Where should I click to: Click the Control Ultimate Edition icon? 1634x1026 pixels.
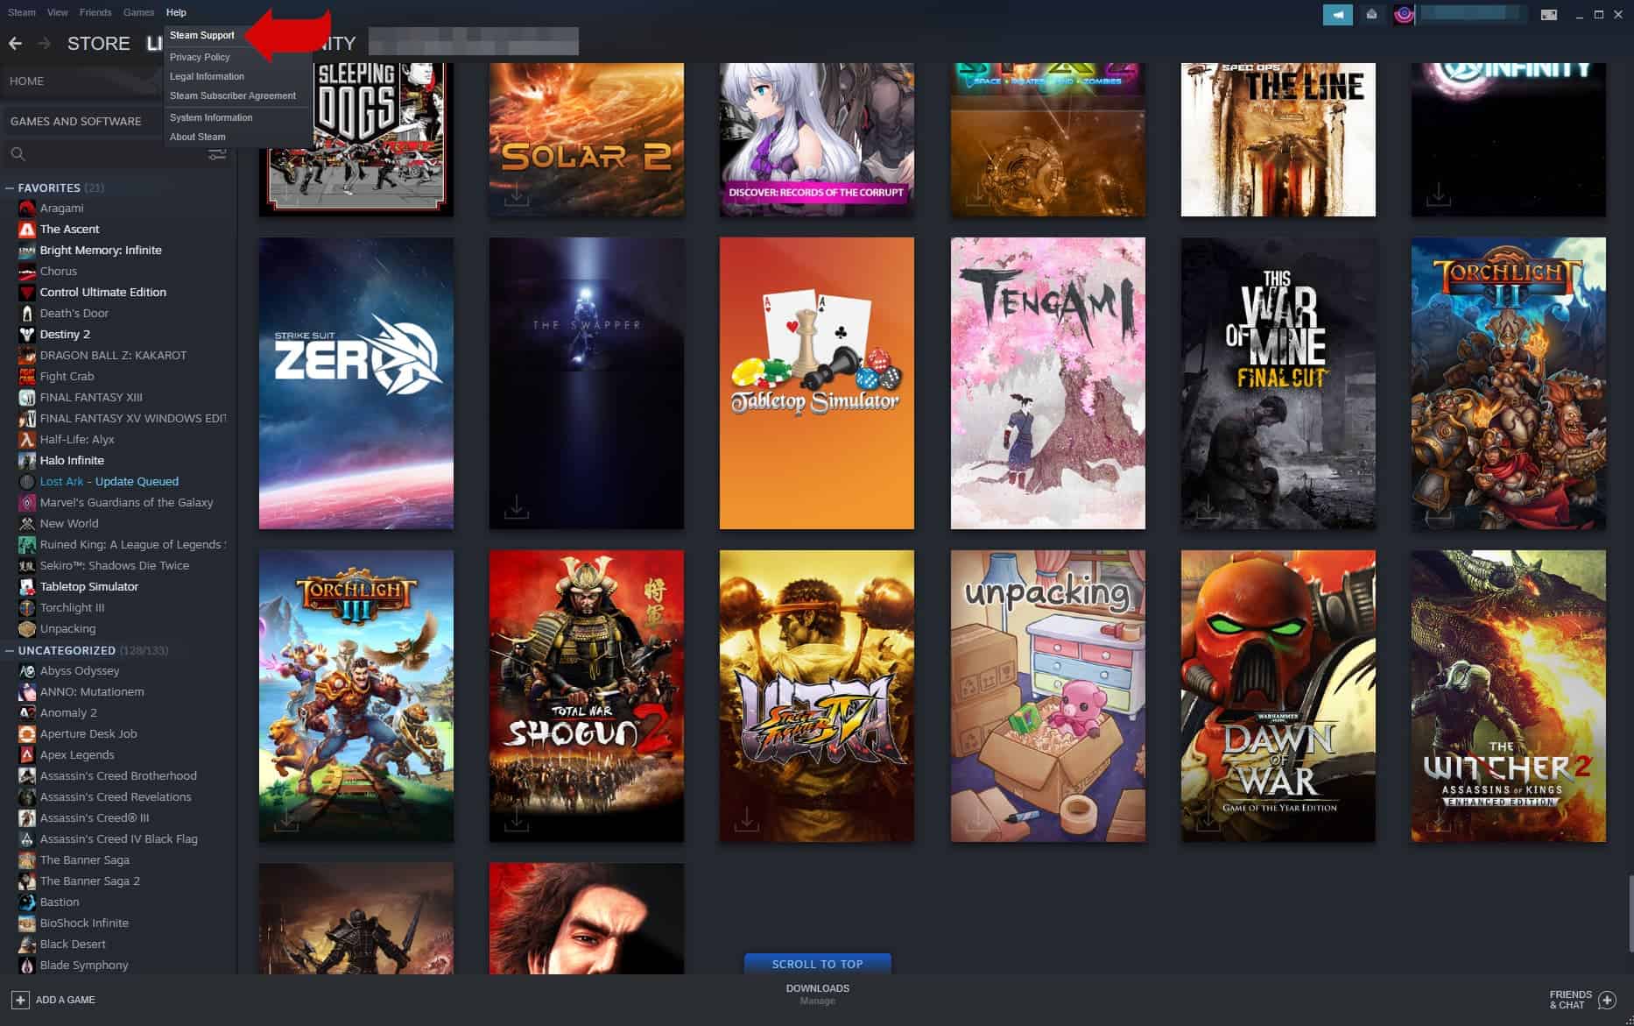point(27,292)
